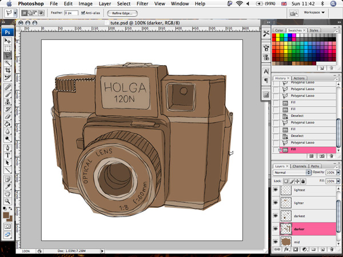Open the Image menu

[x=85, y=4]
